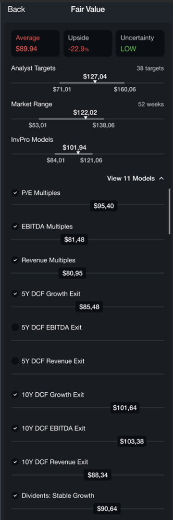Toggle off the 5Y DCF Growth Exit checkbox
Screen dimensions: 173x520
pos(15,294)
